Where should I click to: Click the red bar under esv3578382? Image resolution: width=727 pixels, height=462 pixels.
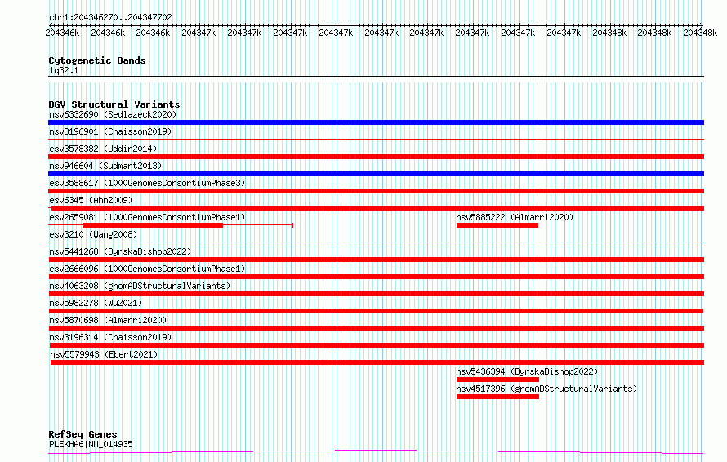[376, 157]
